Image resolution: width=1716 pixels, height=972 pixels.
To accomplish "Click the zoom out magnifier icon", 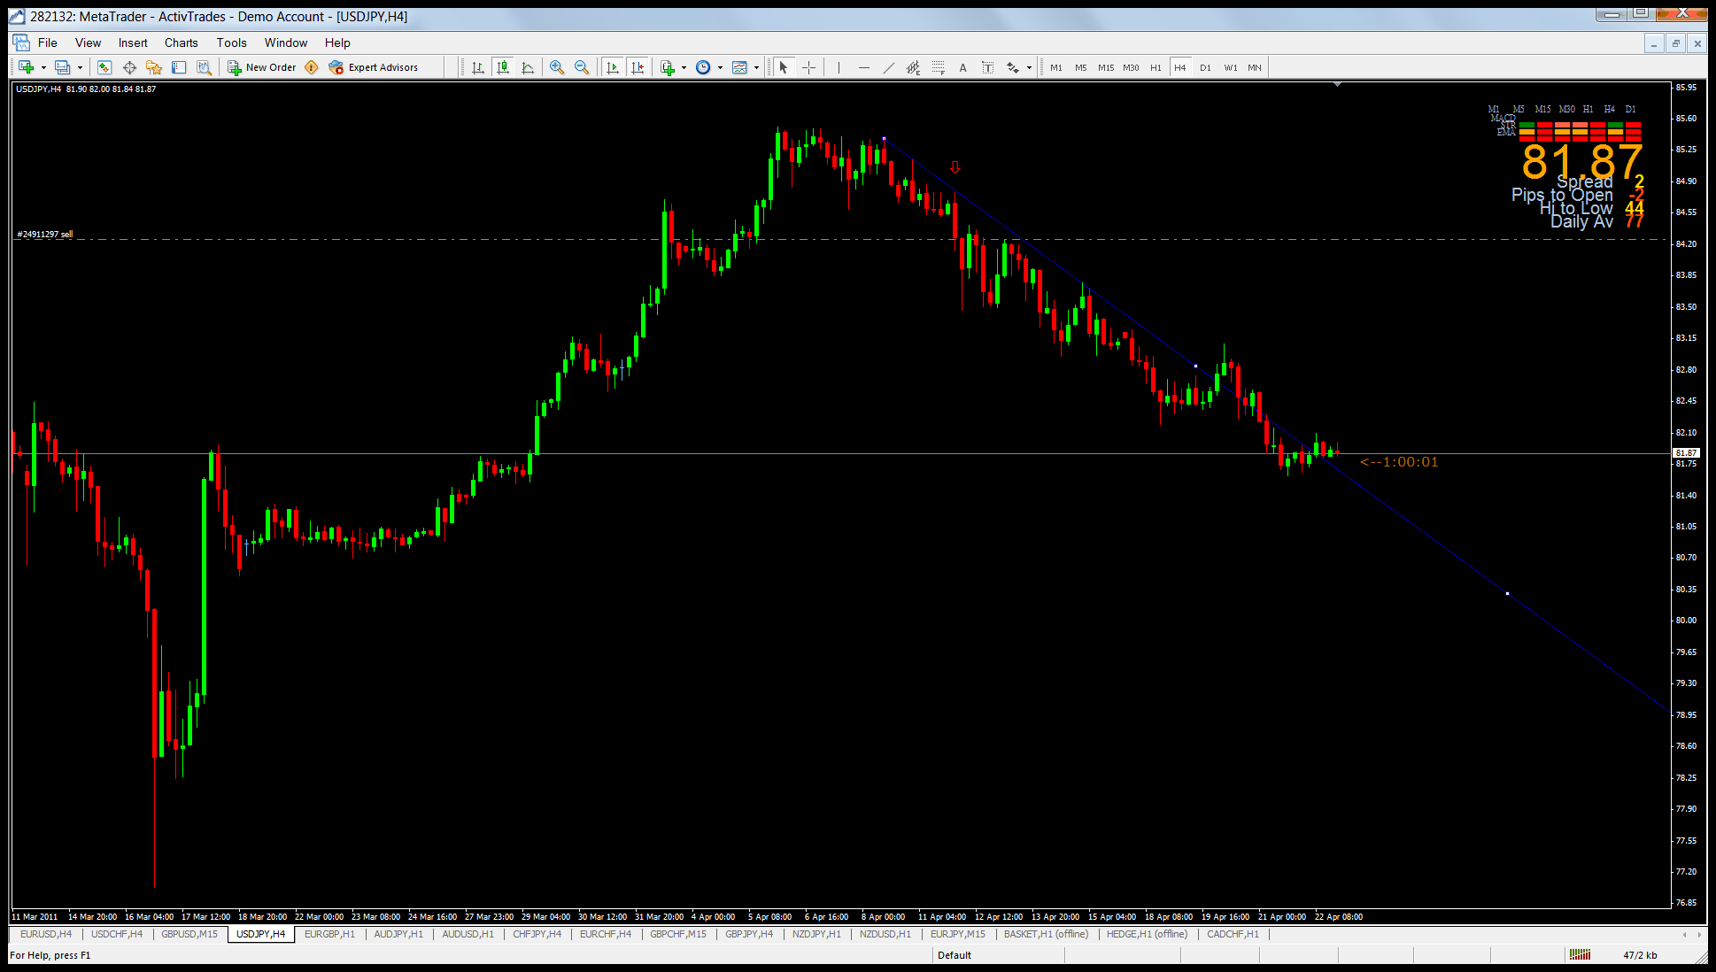I will (x=582, y=67).
